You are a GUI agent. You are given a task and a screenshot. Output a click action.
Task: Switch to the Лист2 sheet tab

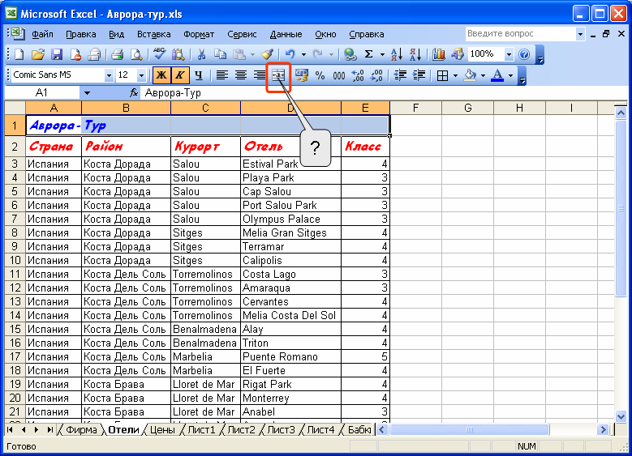pos(241,430)
